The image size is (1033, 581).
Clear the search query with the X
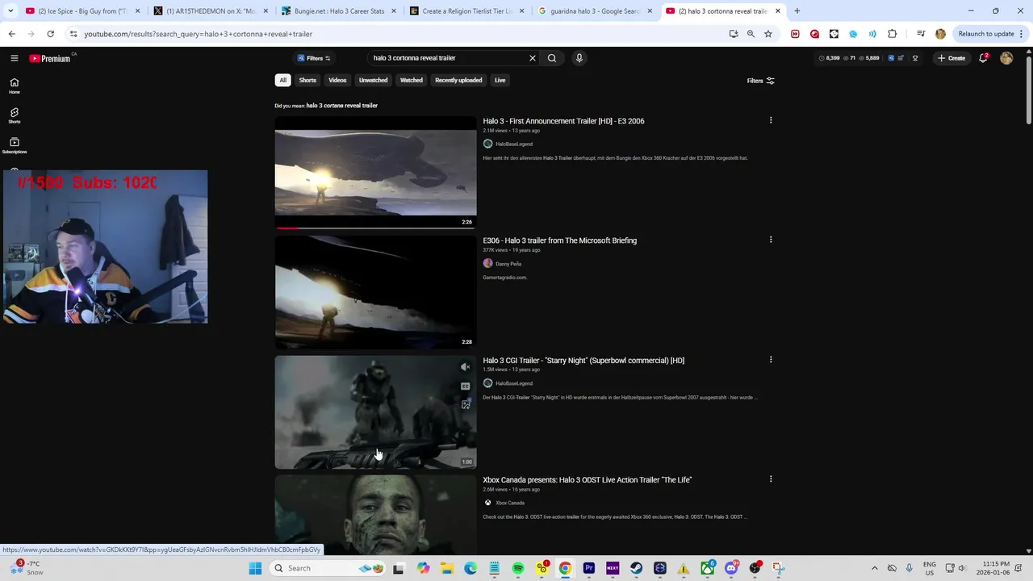[x=533, y=58]
